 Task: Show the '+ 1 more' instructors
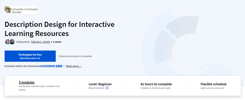click(x=56, y=42)
